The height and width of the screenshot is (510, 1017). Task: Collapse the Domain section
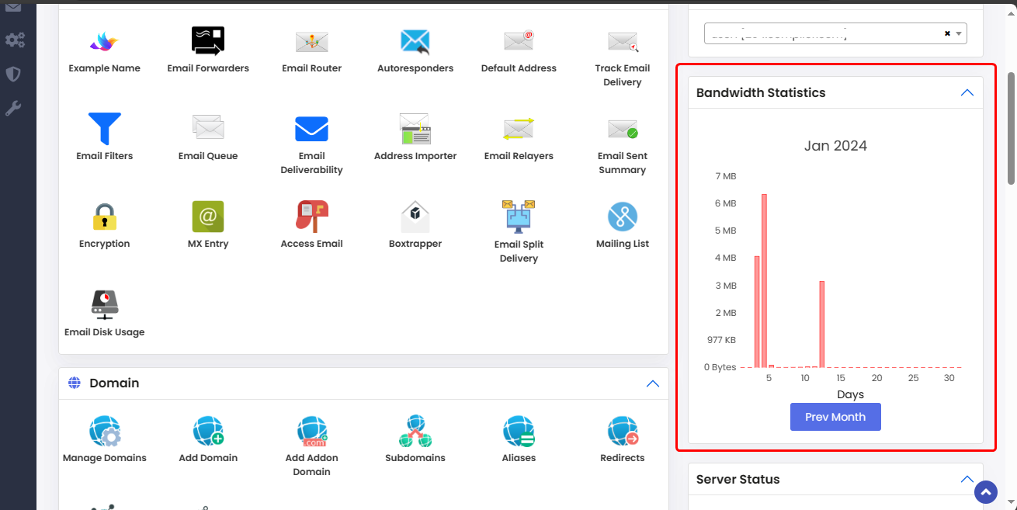coord(653,383)
